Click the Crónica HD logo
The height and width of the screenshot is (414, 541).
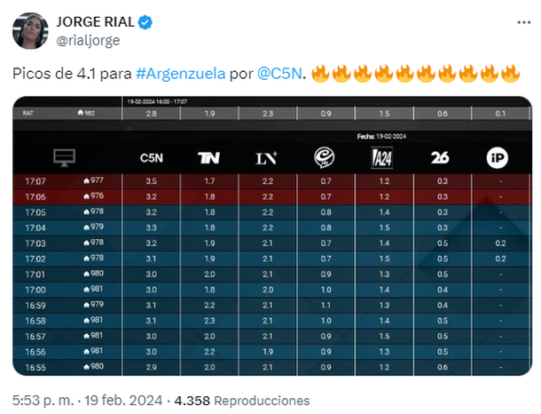point(324,157)
